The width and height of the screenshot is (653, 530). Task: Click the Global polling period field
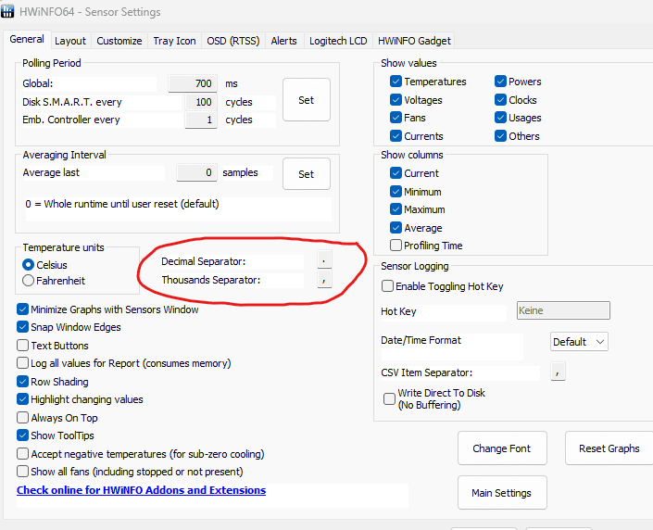(x=193, y=83)
